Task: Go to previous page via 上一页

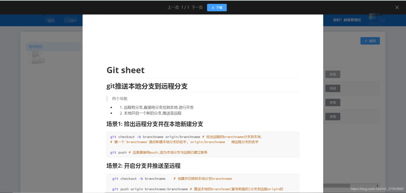Action: tap(173, 8)
